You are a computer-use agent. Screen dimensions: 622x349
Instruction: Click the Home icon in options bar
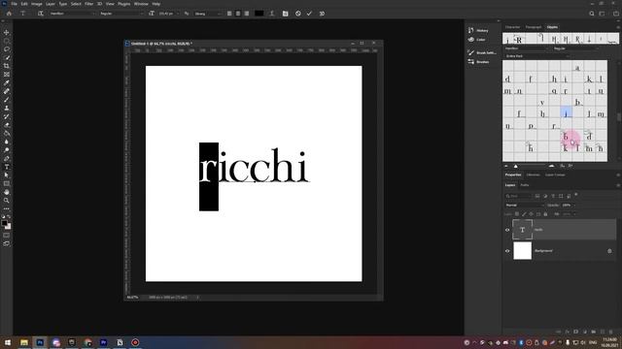pyautogui.click(x=9, y=14)
